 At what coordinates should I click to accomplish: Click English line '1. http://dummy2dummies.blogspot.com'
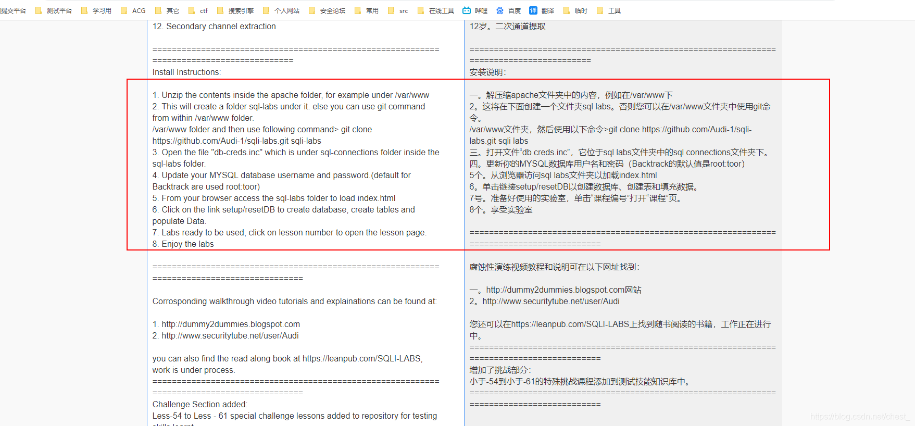coord(226,324)
